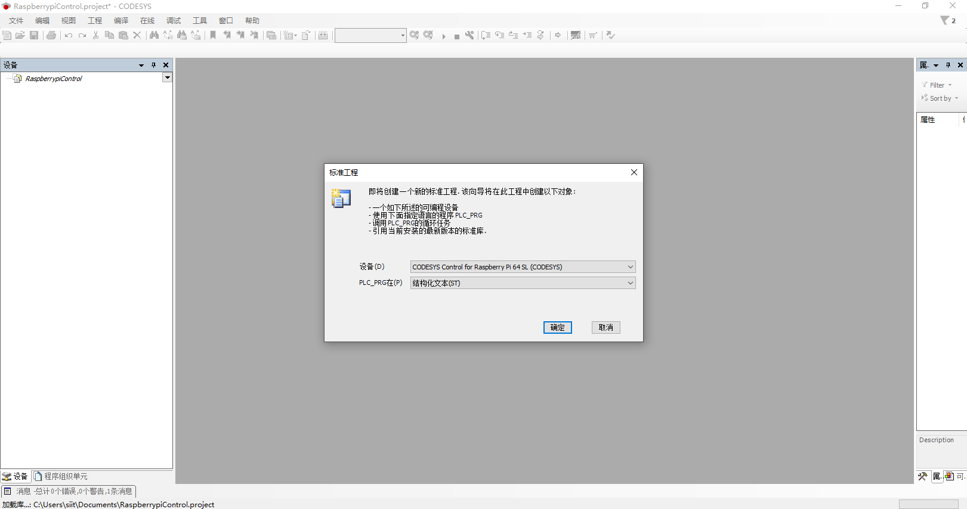This screenshot has width=967, height=509.
Task: Open the 工程 menu
Action: tap(95, 20)
